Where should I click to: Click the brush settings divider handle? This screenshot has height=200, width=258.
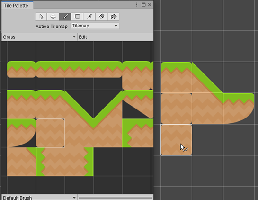[x=116, y=197]
